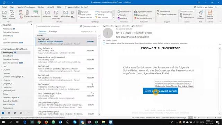Open the Zur Nachverfolgung flag menu
The width and height of the screenshot is (222, 125).
(144, 18)
